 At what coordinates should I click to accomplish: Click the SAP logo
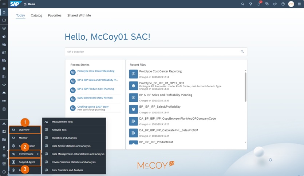[15, 4]
